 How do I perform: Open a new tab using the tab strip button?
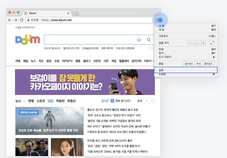click(75, 13)
